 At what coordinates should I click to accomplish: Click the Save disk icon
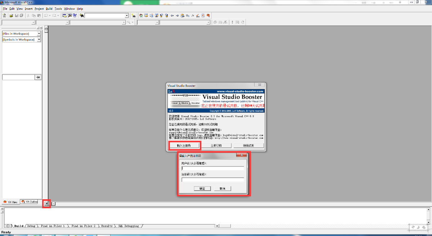point(17,15)
